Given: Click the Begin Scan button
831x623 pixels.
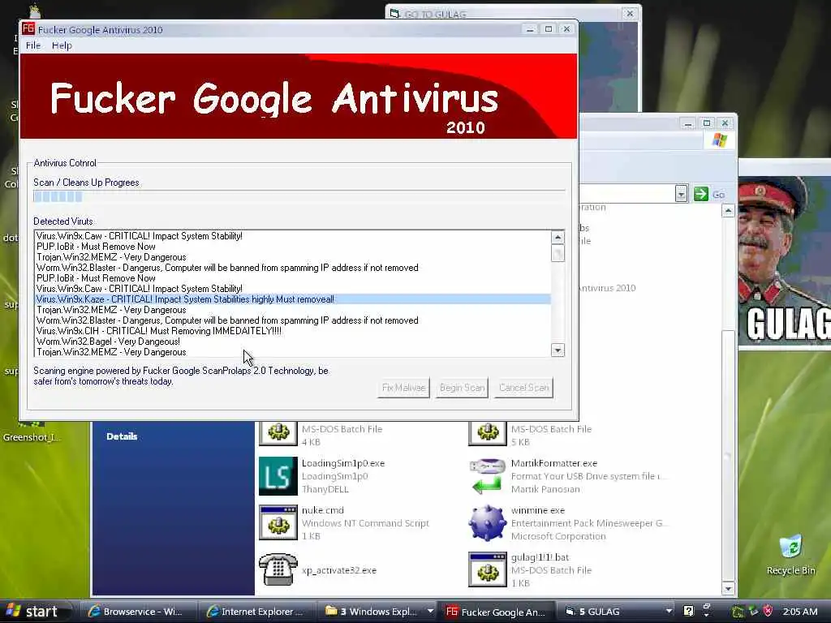Looking at the screenshot, I should pyautogui.click(x=462, y=388).
